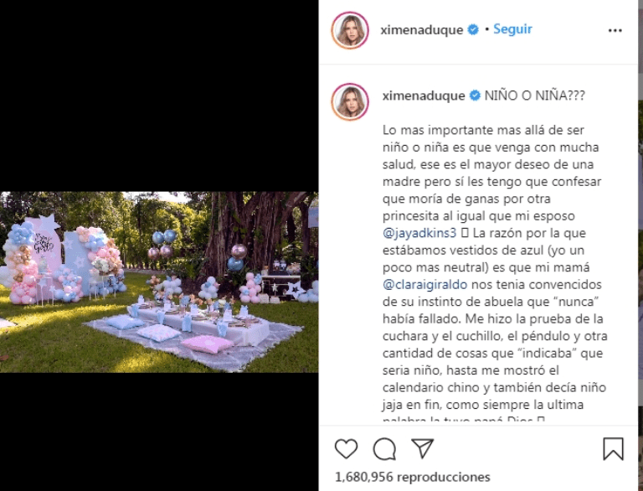
Task: Open comments via speech bubble icon
Action: tap(384, 449)
